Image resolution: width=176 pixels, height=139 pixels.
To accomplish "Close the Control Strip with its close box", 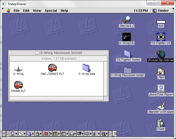I will coord(4,134).
